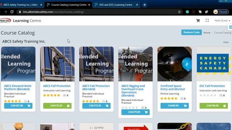Click the ABCS Fall Protection instructor-led course thumbnail

click(x=57, y=64)
